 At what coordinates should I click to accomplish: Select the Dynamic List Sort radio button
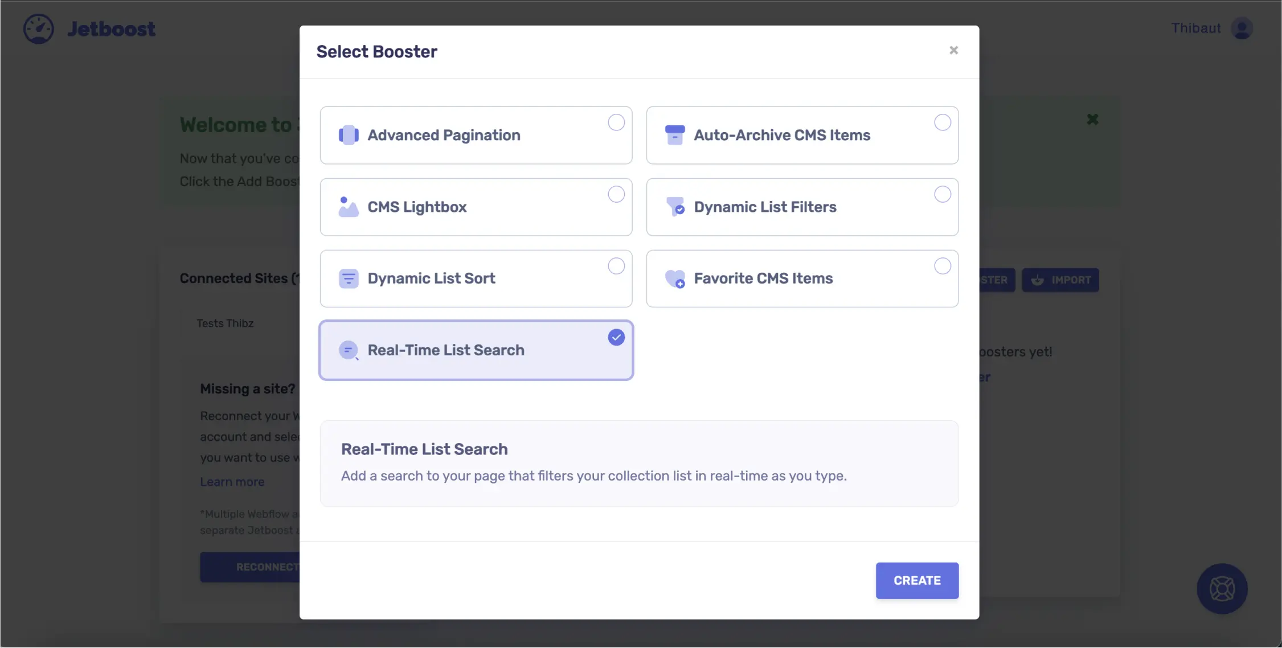click(616, 266)
